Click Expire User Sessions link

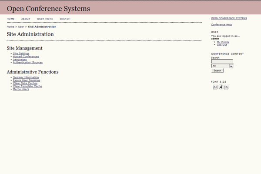tap(26, 80)
